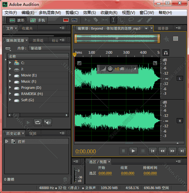Expand the C: drive
The image size is (189, 193).
[10, 62]
